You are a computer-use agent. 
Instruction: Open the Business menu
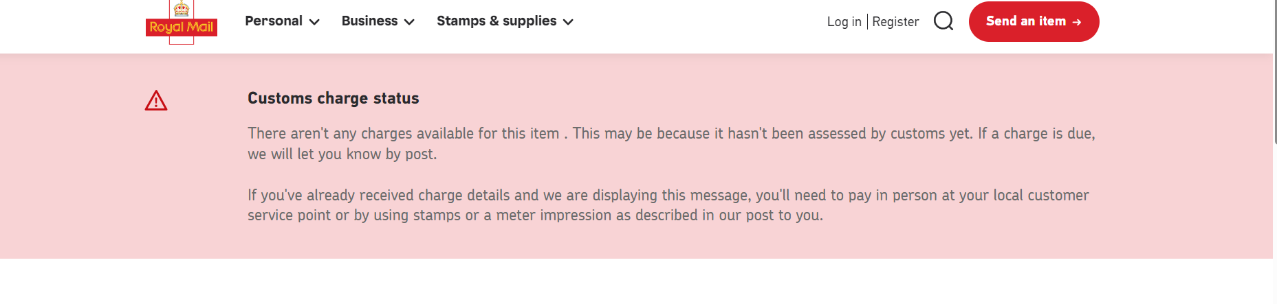click(369, 21)
